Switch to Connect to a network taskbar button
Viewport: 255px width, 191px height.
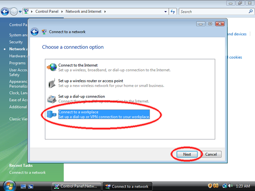(127, 186)
